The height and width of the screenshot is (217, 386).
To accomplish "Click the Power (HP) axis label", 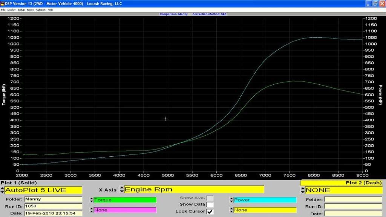I will 380,95.
